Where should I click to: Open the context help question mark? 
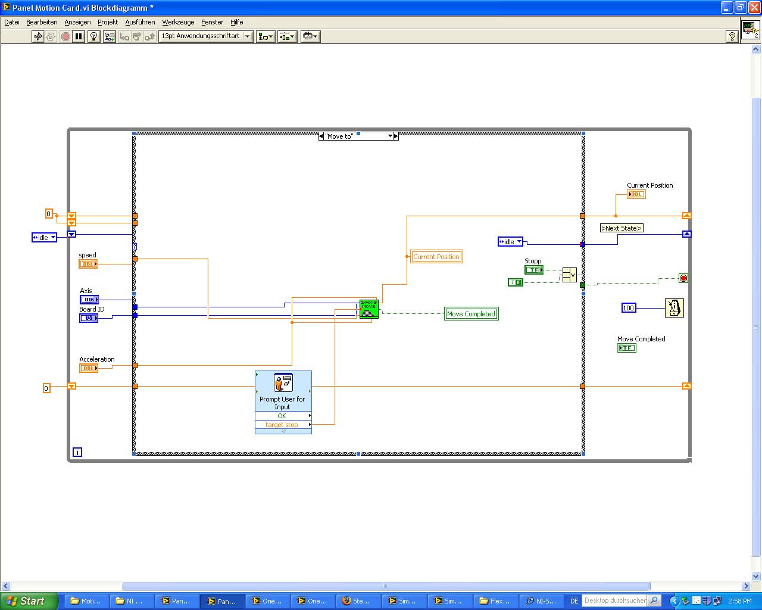coord(732,36)
